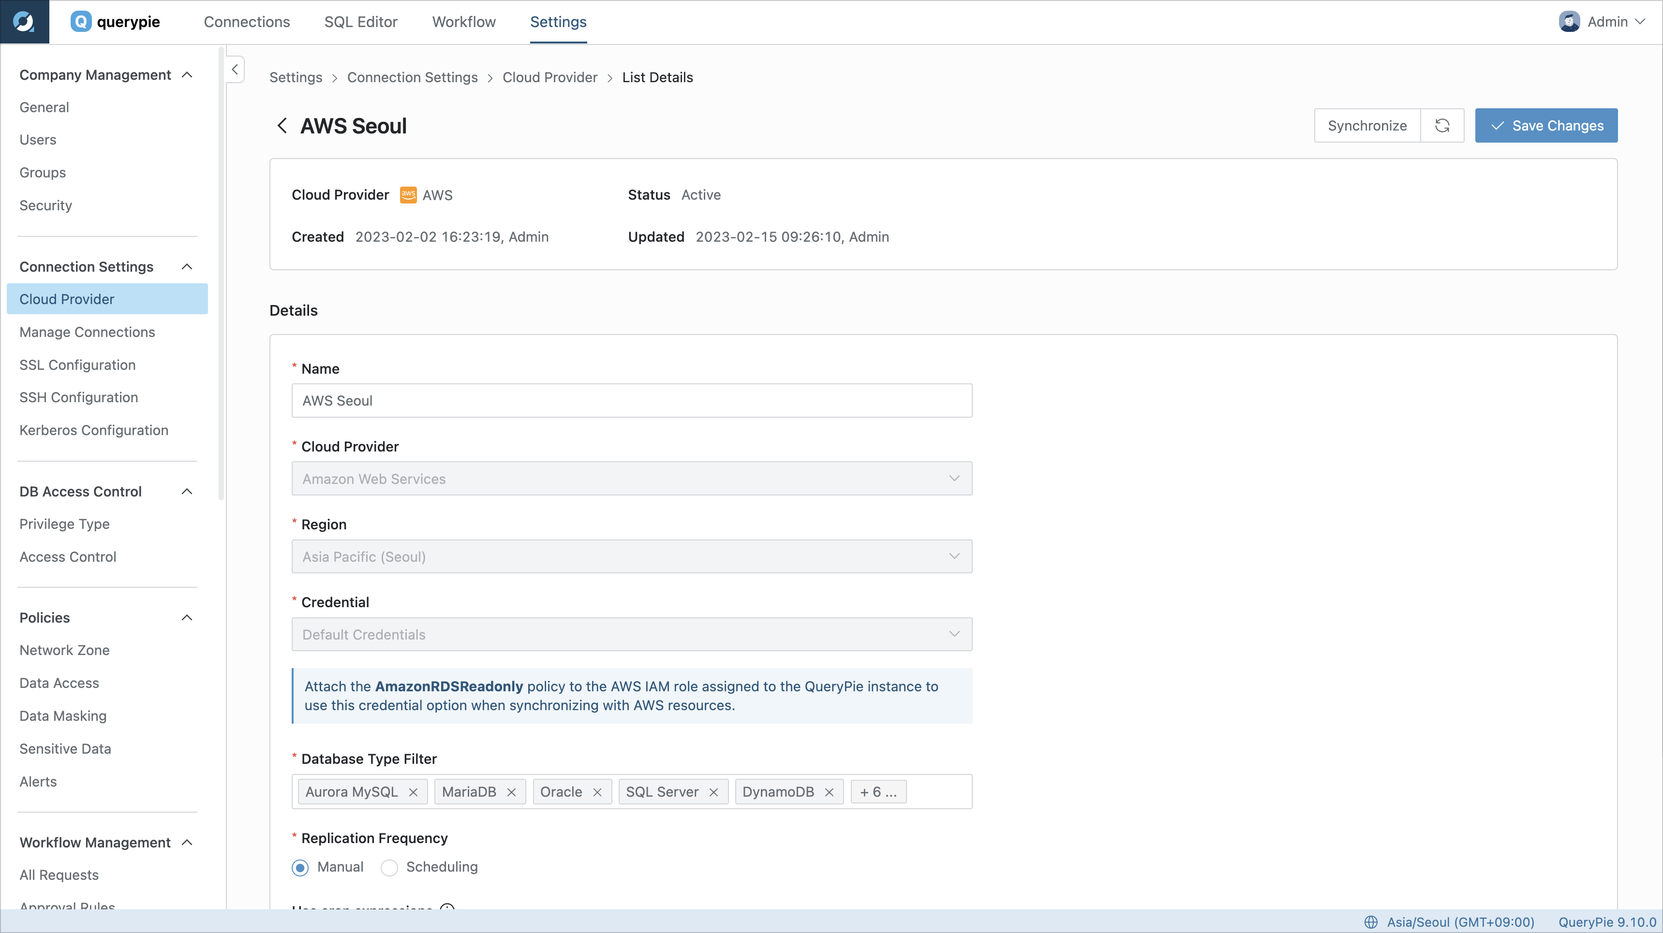Remove the SQL Server filter tag
1663x933 pixels.
(713, 792)
